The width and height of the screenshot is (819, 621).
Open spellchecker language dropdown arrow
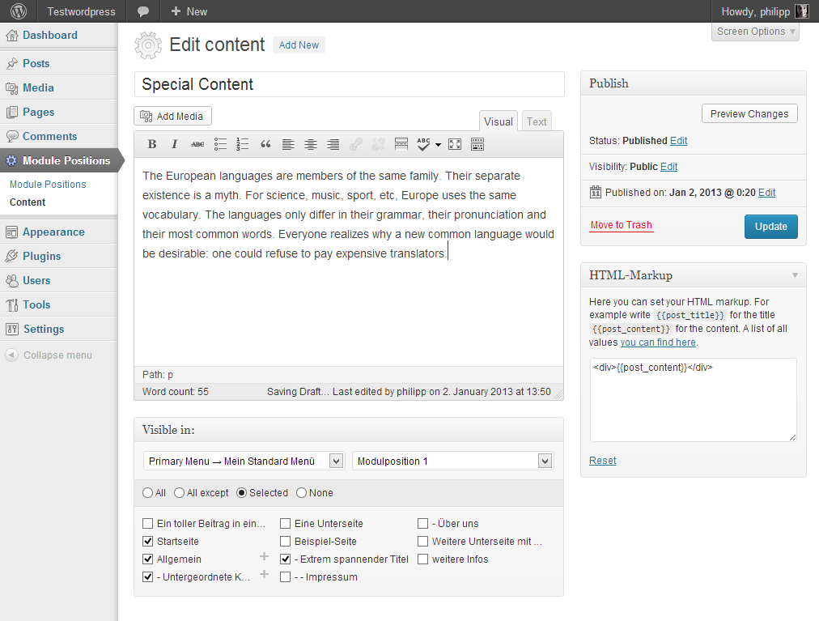[x=438, y=145]
